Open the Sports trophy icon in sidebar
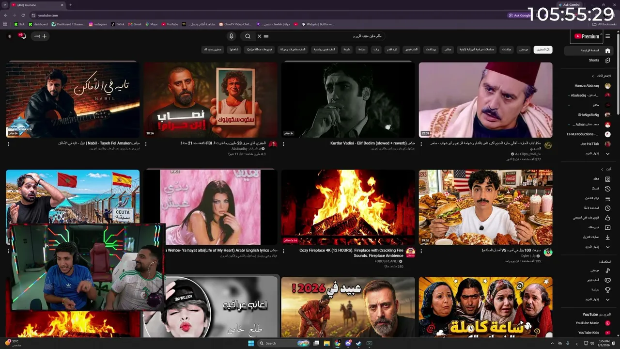 pyautogui.click(x=607, y=290)
